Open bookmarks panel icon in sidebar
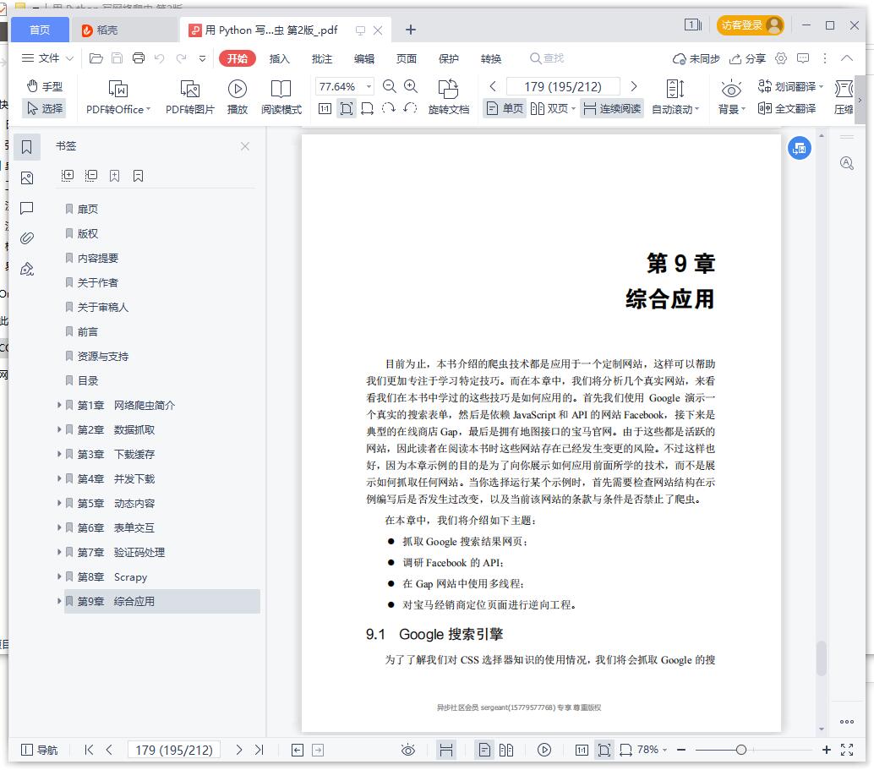Screen dimensions: 874x770 click(x=27, y=147)
